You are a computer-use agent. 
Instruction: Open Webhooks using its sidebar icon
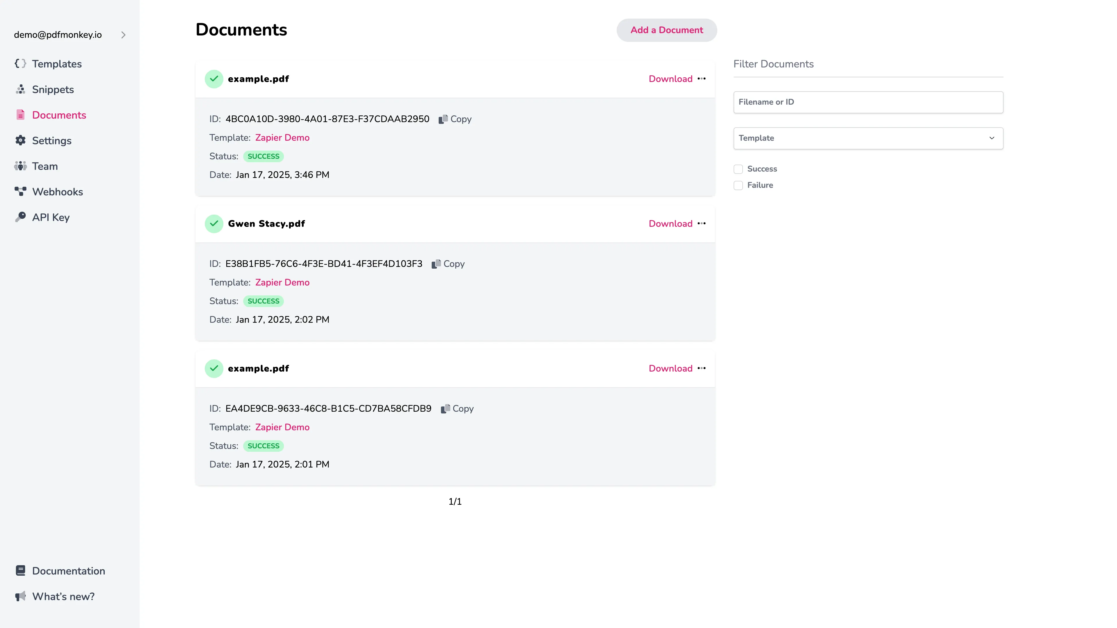(20, 191)
